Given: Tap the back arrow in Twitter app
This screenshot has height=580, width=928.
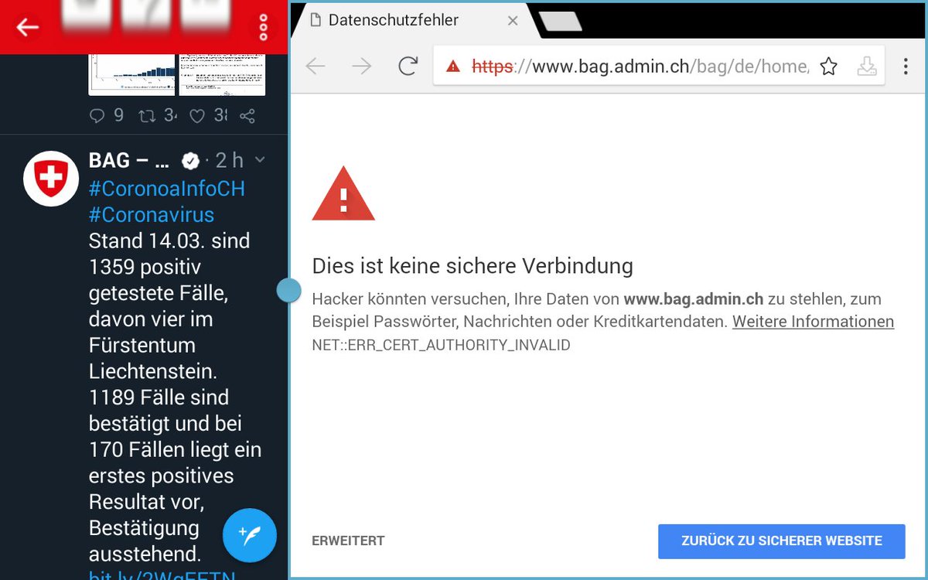Looking at the screenshot, I should (x=27, y=28).
